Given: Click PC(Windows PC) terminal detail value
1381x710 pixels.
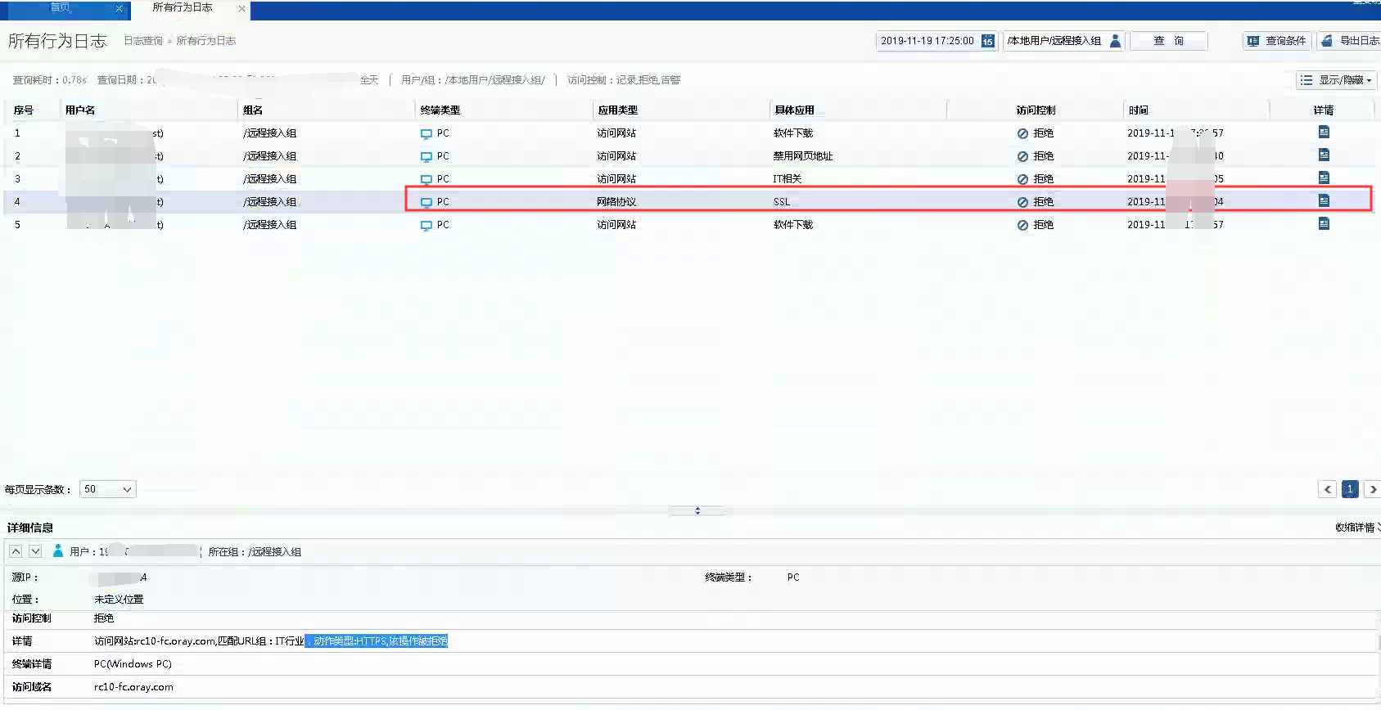Looking at the screenshot, I should (133, 664).
